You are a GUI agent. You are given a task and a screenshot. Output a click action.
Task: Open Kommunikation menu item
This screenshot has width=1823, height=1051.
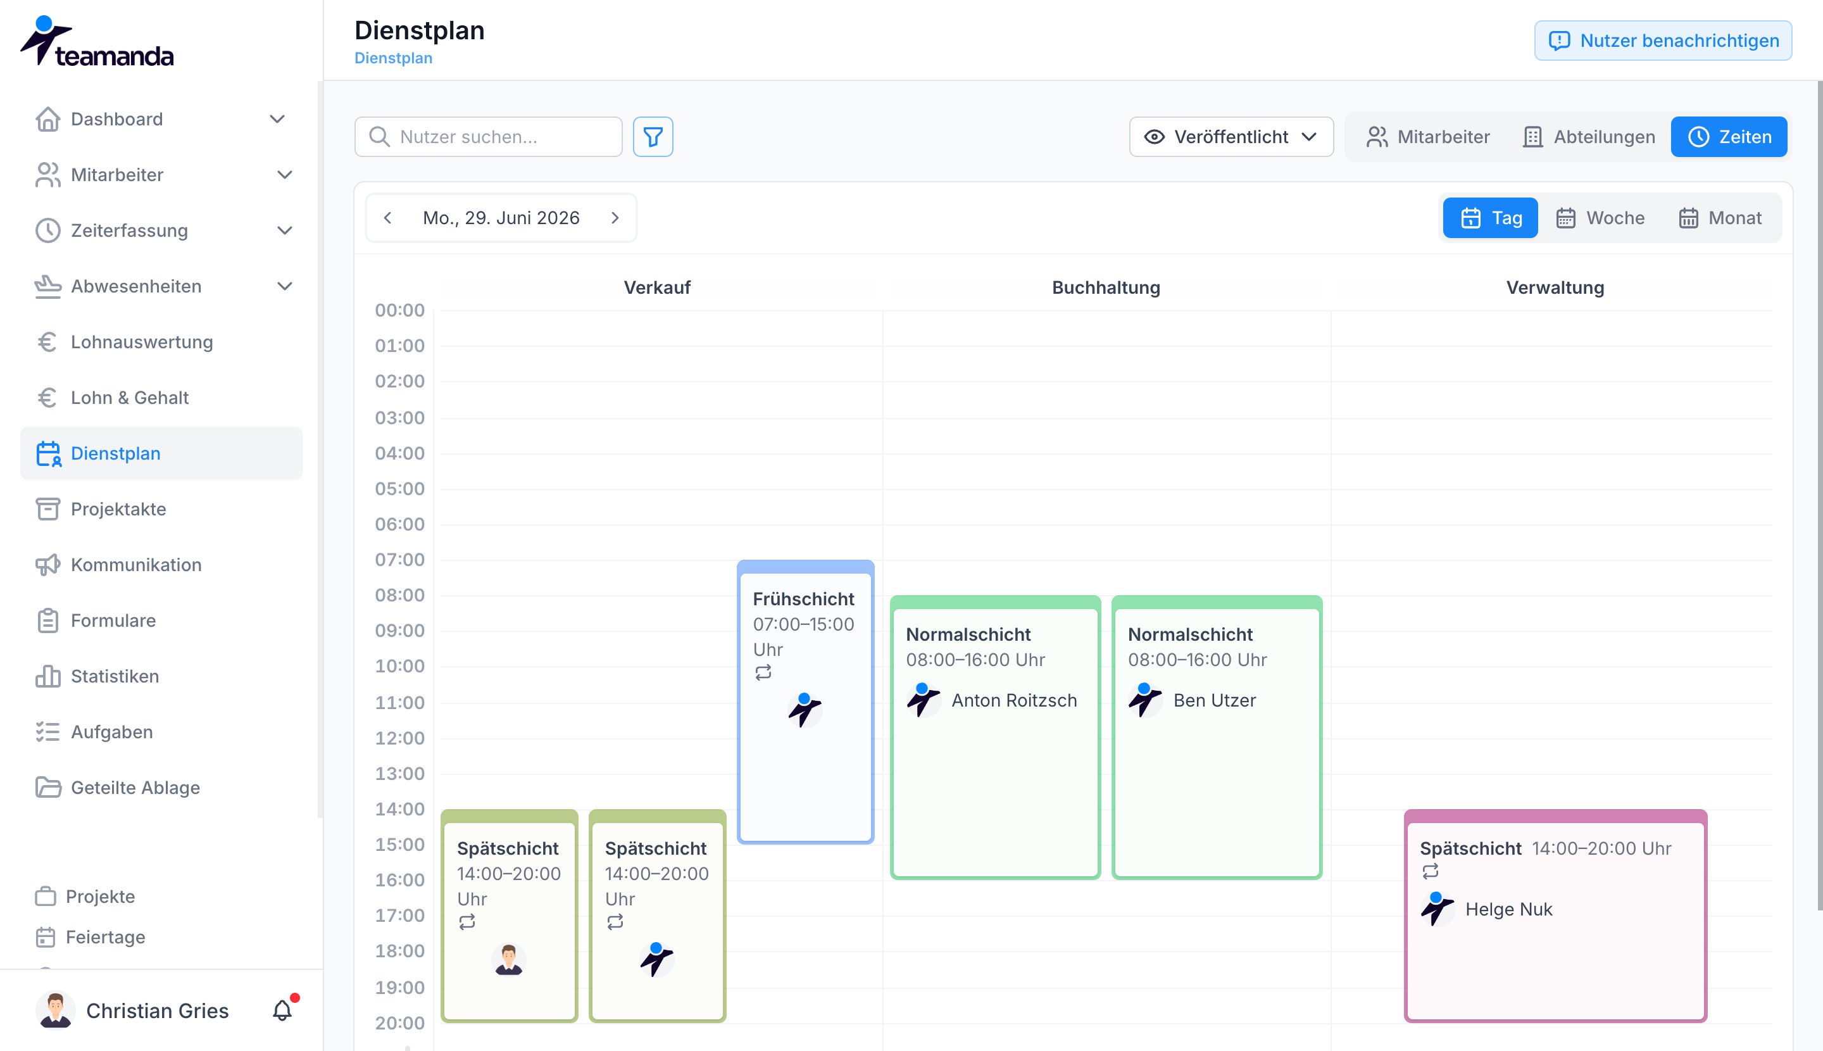pyautogui.click(x=161, y=565)
